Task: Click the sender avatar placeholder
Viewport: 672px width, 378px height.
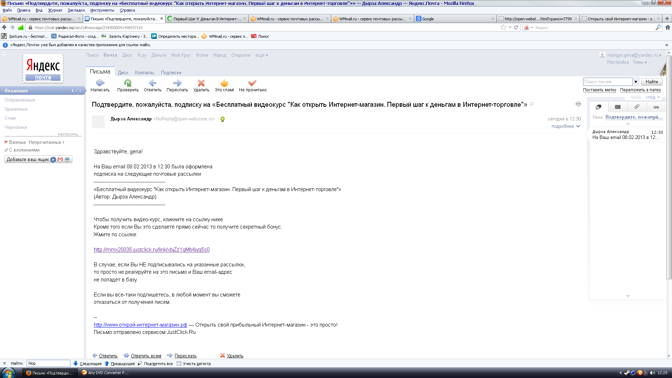Action: [x=98, y=122]
